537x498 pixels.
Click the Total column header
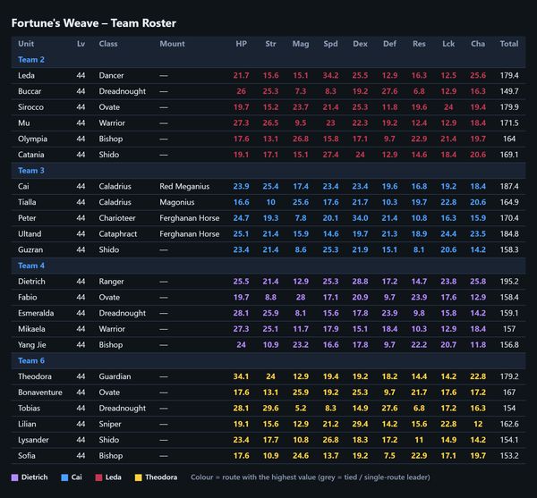coord(509,44)
